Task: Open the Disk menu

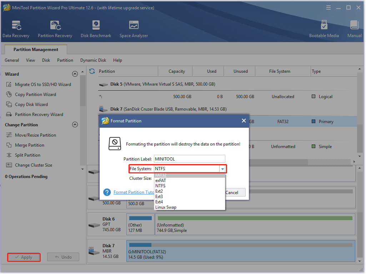Action: 46,60
